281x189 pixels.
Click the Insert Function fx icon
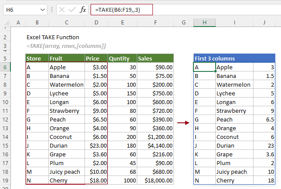(83, 9)
